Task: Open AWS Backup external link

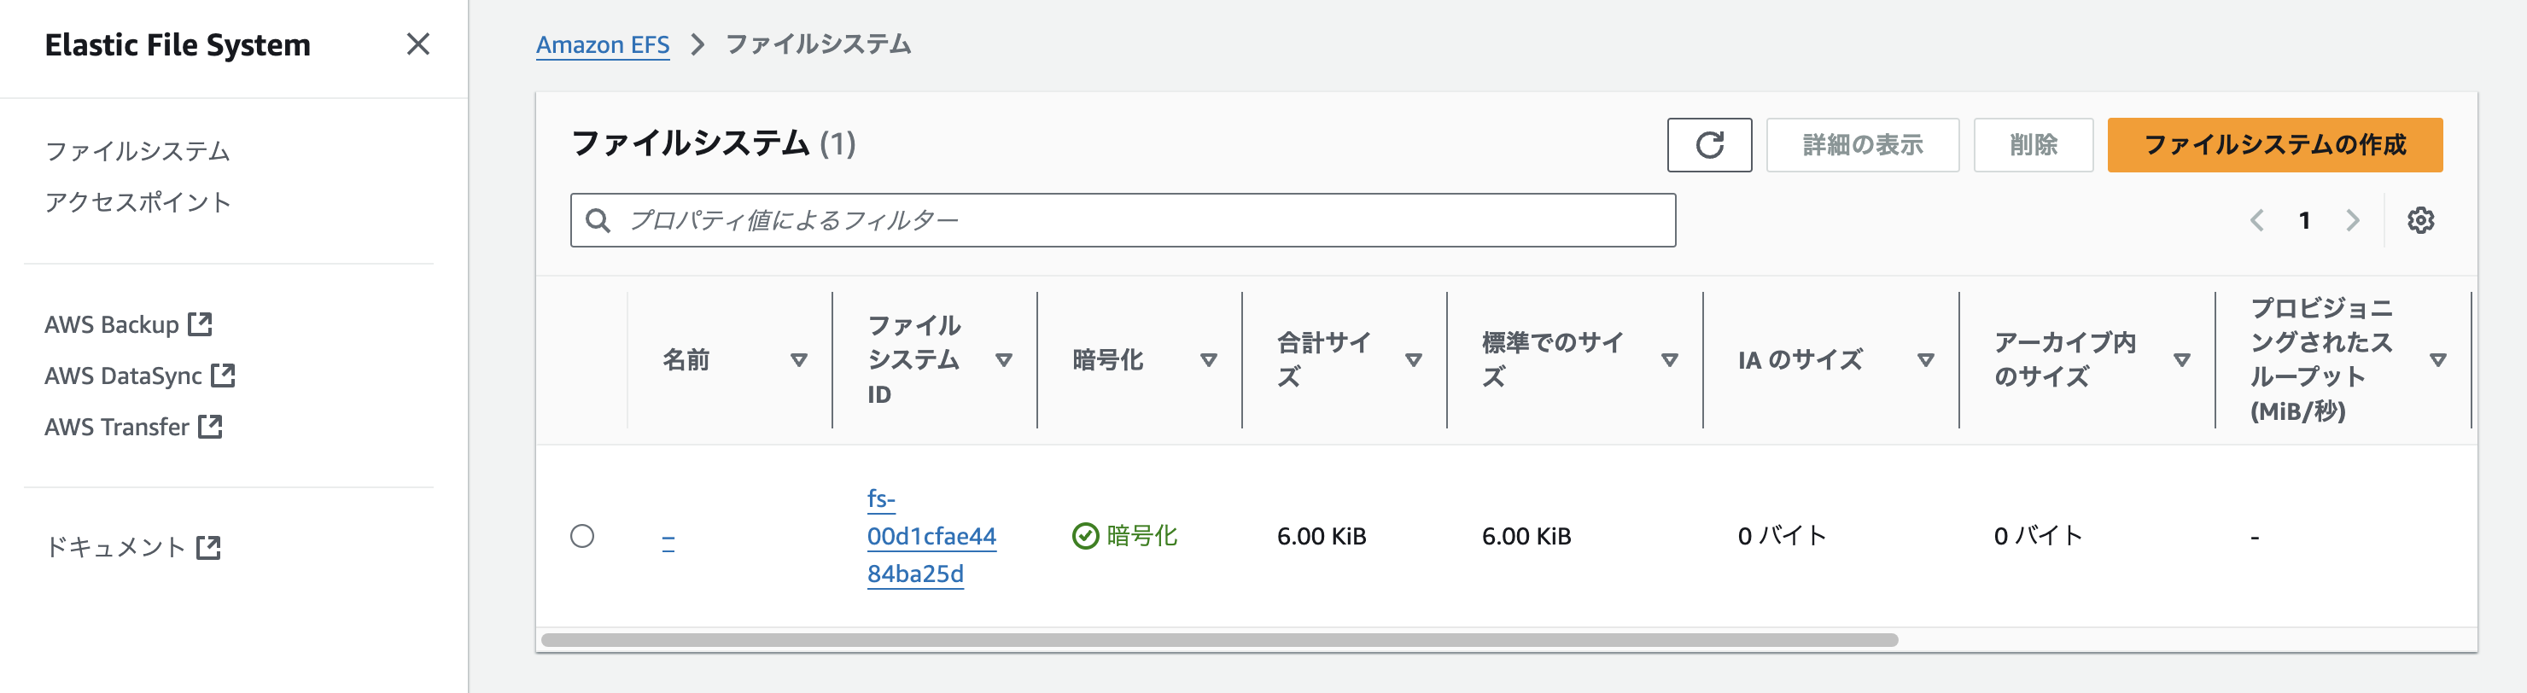Action: [129, 324]
